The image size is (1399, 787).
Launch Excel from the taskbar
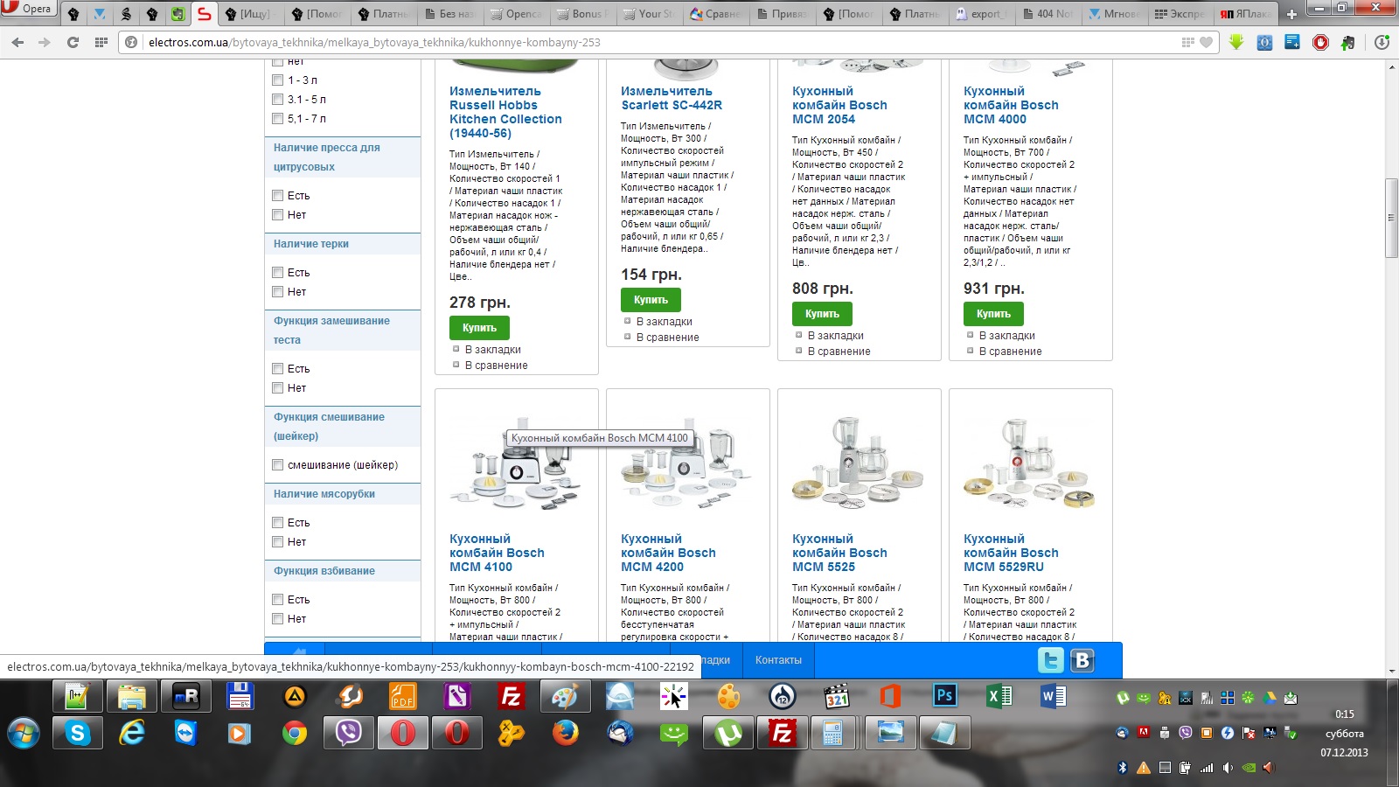pyautogui.click(x=999, y=696)
